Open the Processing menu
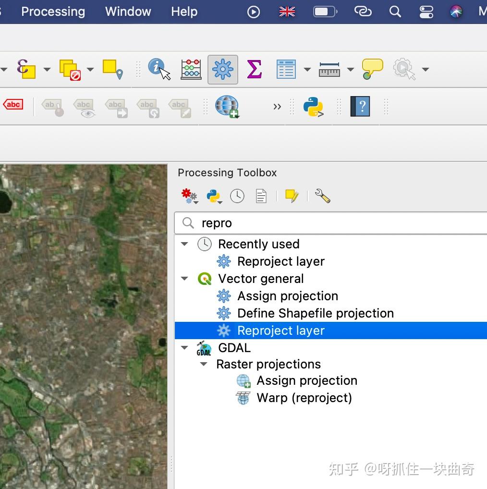Viewport: 487px width, 489px height. [53, 12]
